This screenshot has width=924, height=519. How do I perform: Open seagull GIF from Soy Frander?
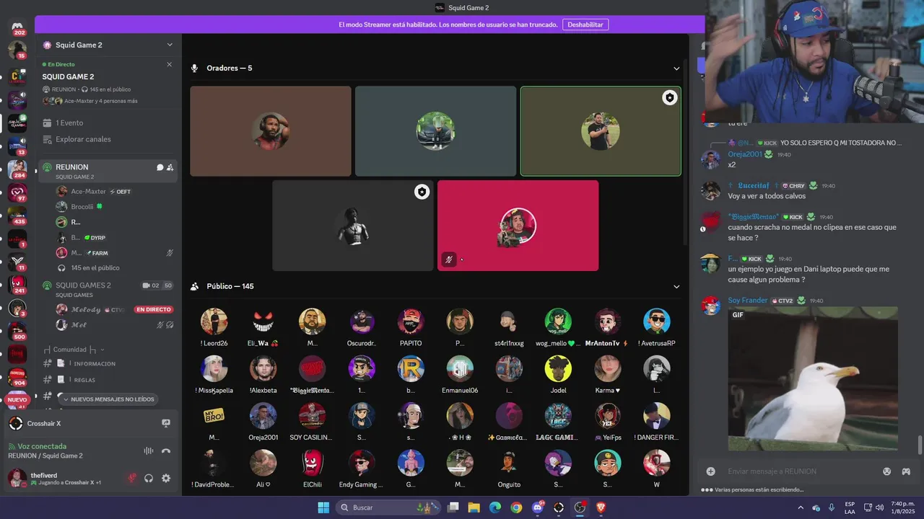(x=813, y=379)
